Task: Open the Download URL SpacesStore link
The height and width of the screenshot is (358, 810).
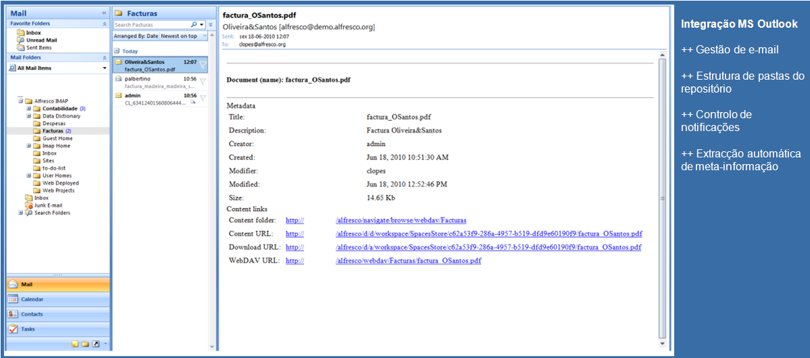Action: (488, 247)
